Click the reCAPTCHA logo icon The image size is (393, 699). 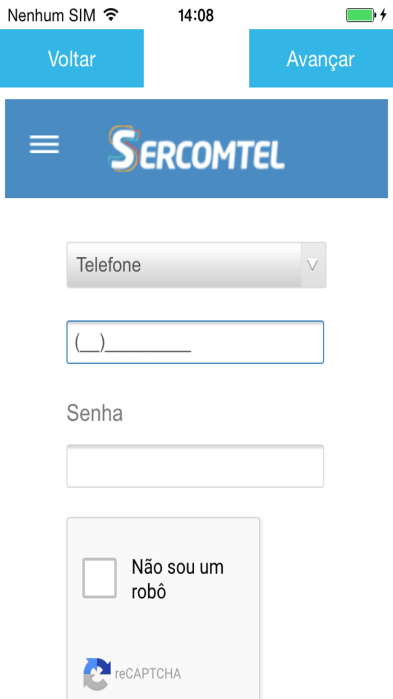pyautogui.click(x=97, y=674)
